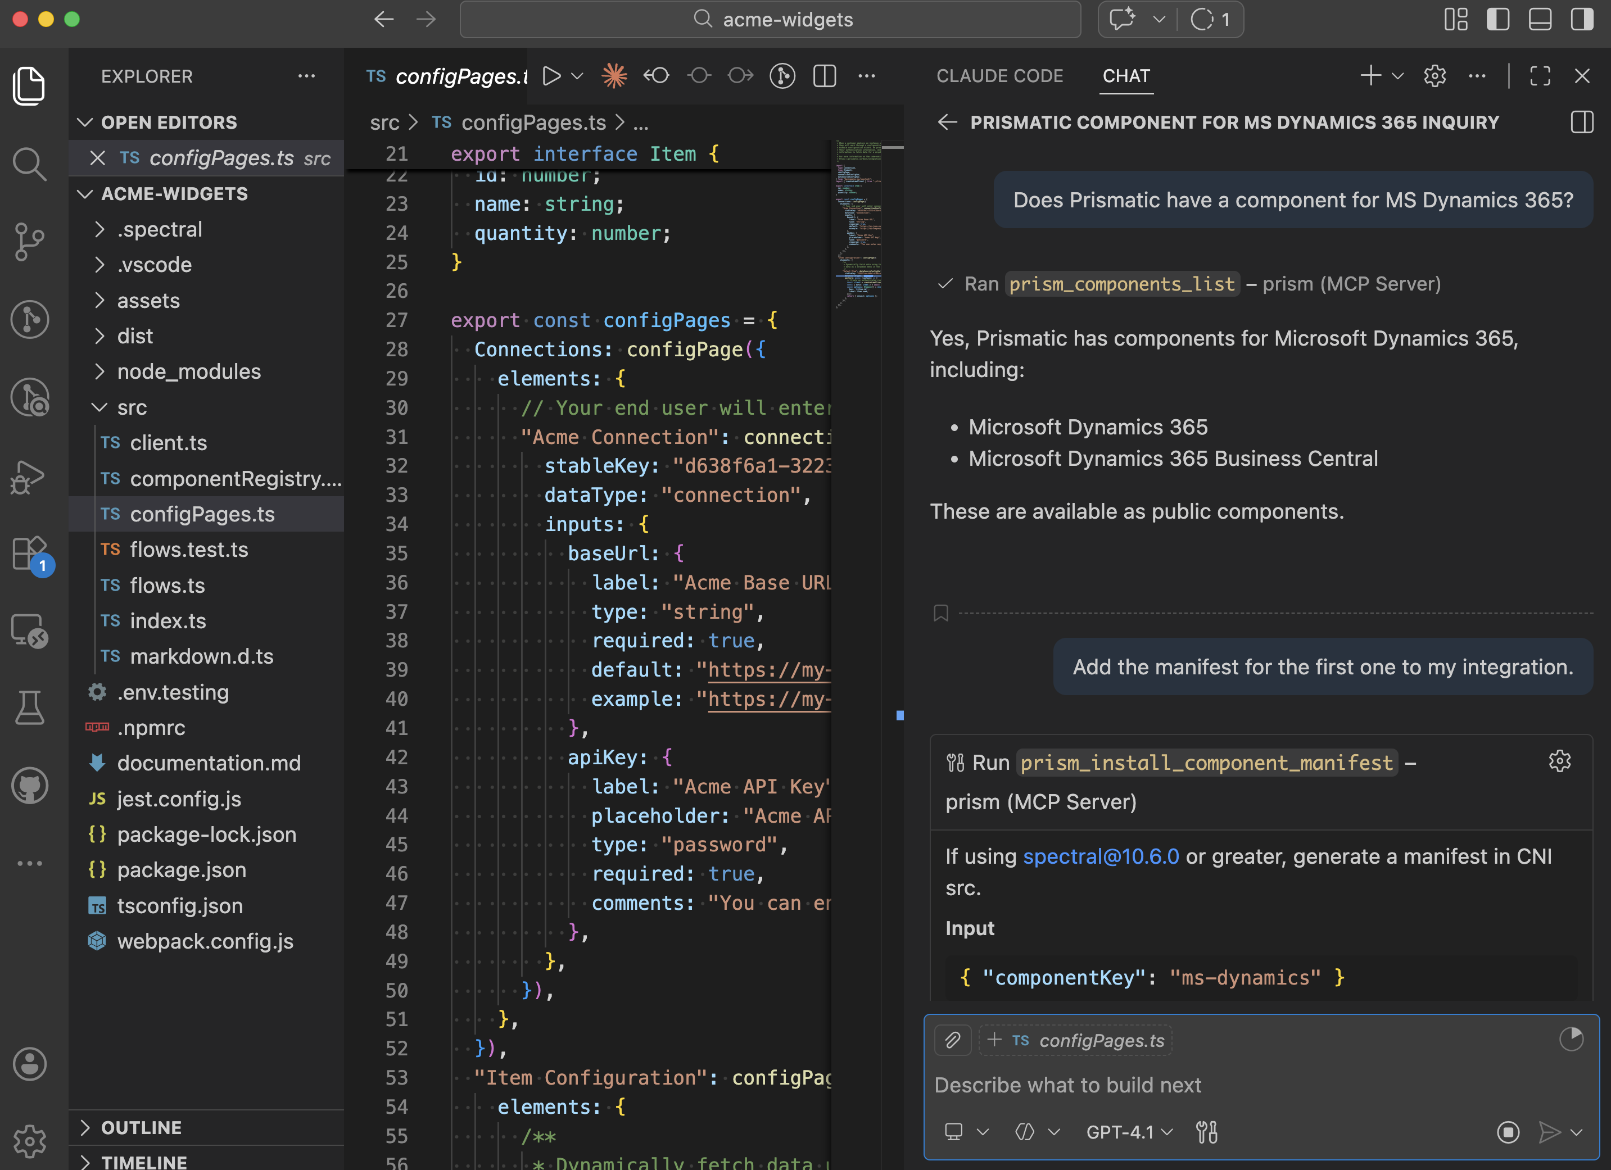The image size is (1611, 1170).
Task: Expand the node_modules folder
Action: [x=188, y=371]
